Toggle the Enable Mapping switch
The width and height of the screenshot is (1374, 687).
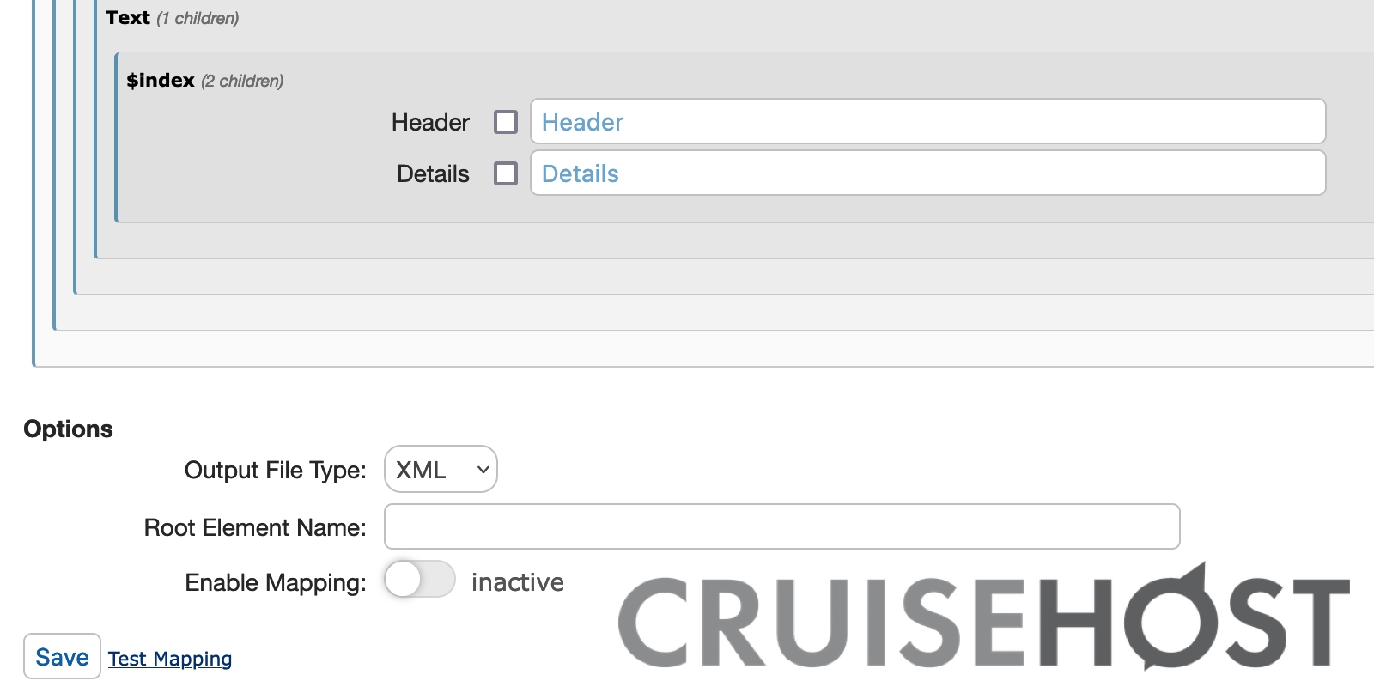[419, 580]
